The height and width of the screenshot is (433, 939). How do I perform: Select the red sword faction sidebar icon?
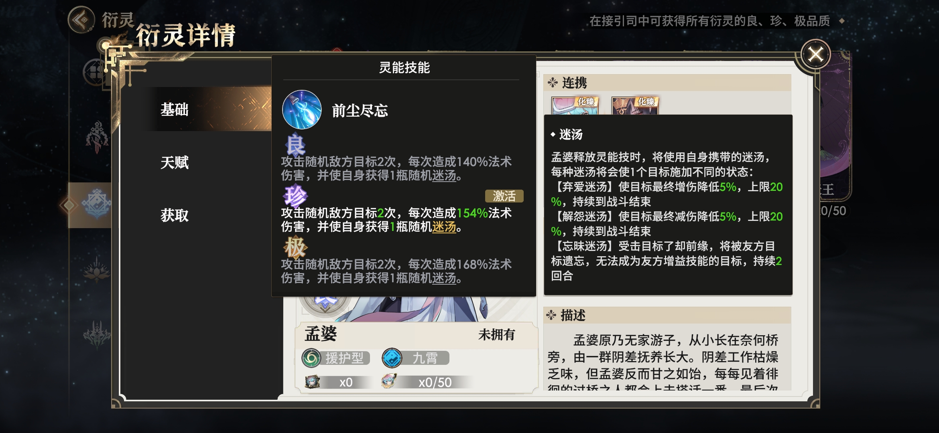97,137
